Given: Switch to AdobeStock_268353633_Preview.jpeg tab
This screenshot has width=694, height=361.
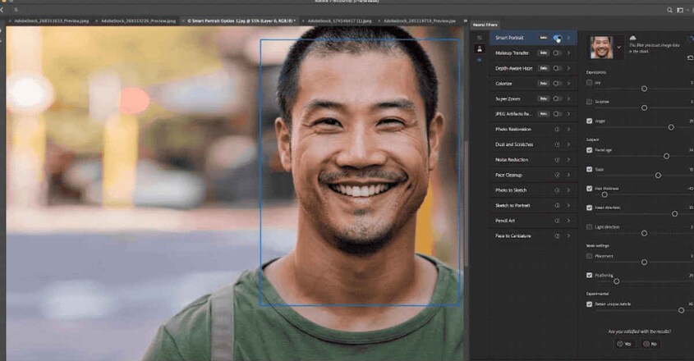Looking at the screenshot, I should 52,21.
